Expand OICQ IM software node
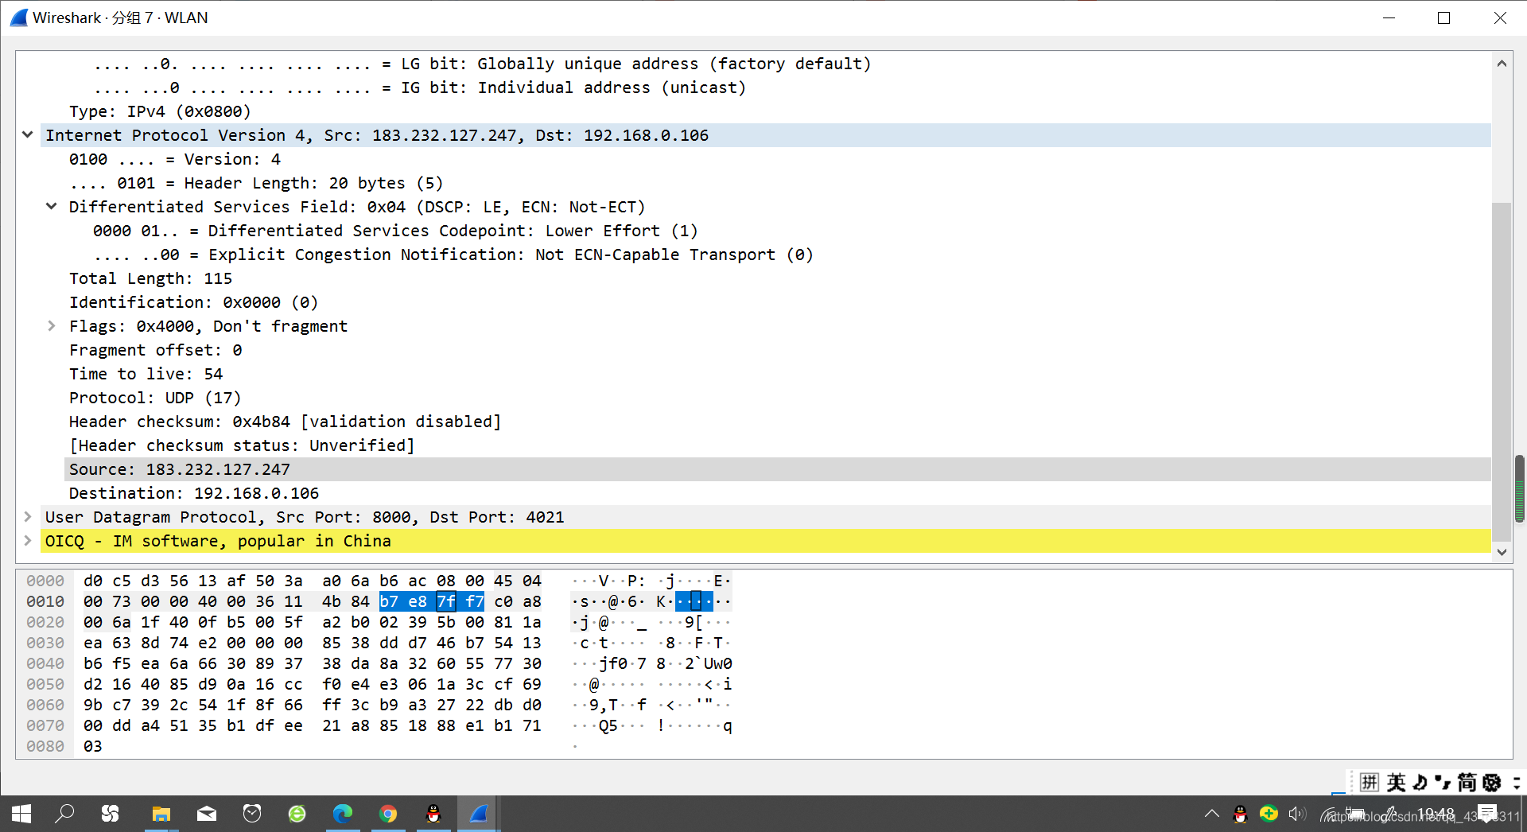Image resolution: width=1527 pixels, height=832 pixels. (28, 541)
